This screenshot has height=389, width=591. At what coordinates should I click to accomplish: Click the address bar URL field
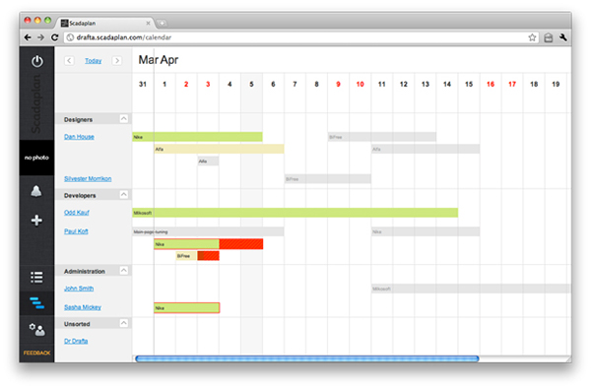(x=300, y=37)
